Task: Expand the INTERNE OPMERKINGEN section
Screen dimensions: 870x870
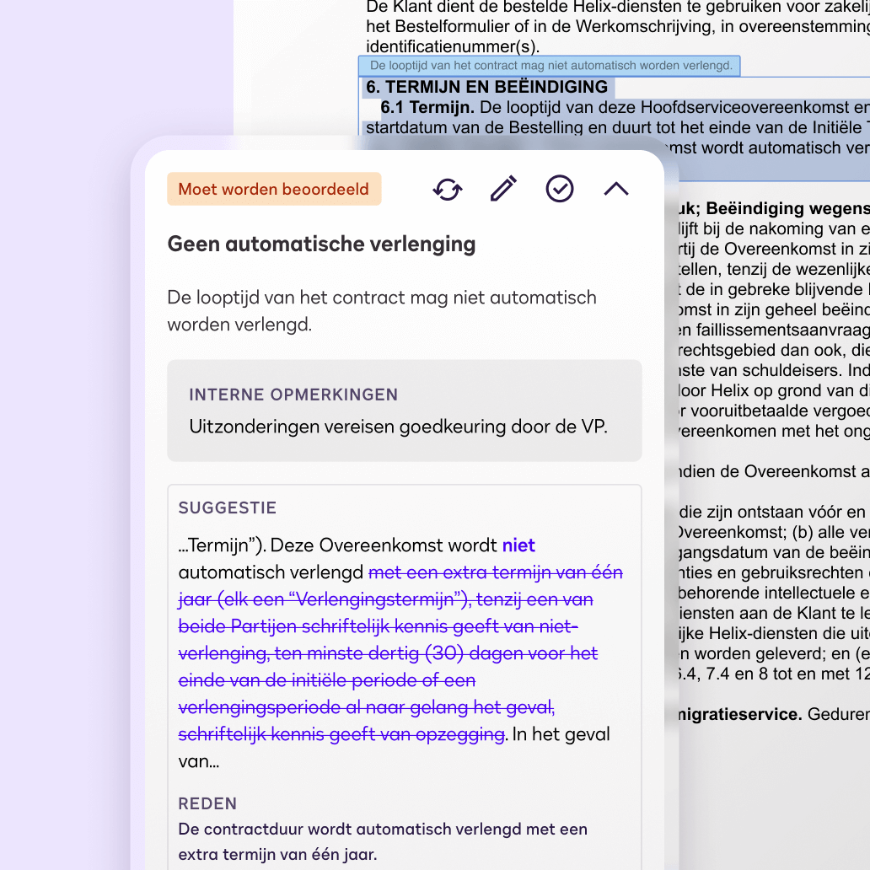Action: 295,394
